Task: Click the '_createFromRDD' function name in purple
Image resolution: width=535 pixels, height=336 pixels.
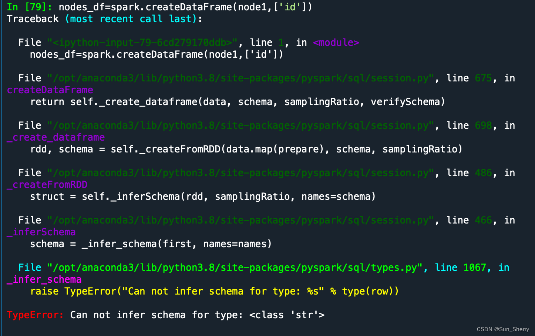Action: (47, 185)
